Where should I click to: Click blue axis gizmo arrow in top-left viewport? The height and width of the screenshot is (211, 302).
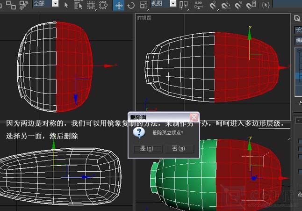point(76,99)
